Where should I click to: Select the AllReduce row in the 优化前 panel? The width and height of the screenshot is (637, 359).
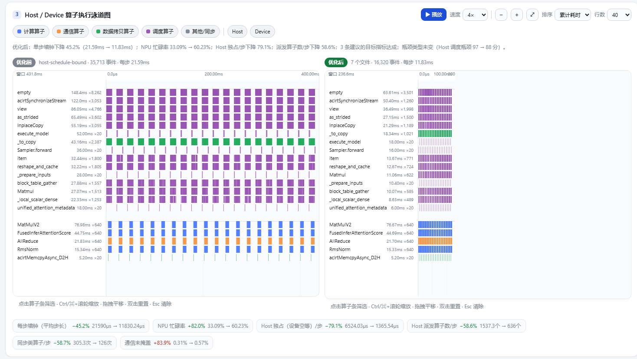166,241
